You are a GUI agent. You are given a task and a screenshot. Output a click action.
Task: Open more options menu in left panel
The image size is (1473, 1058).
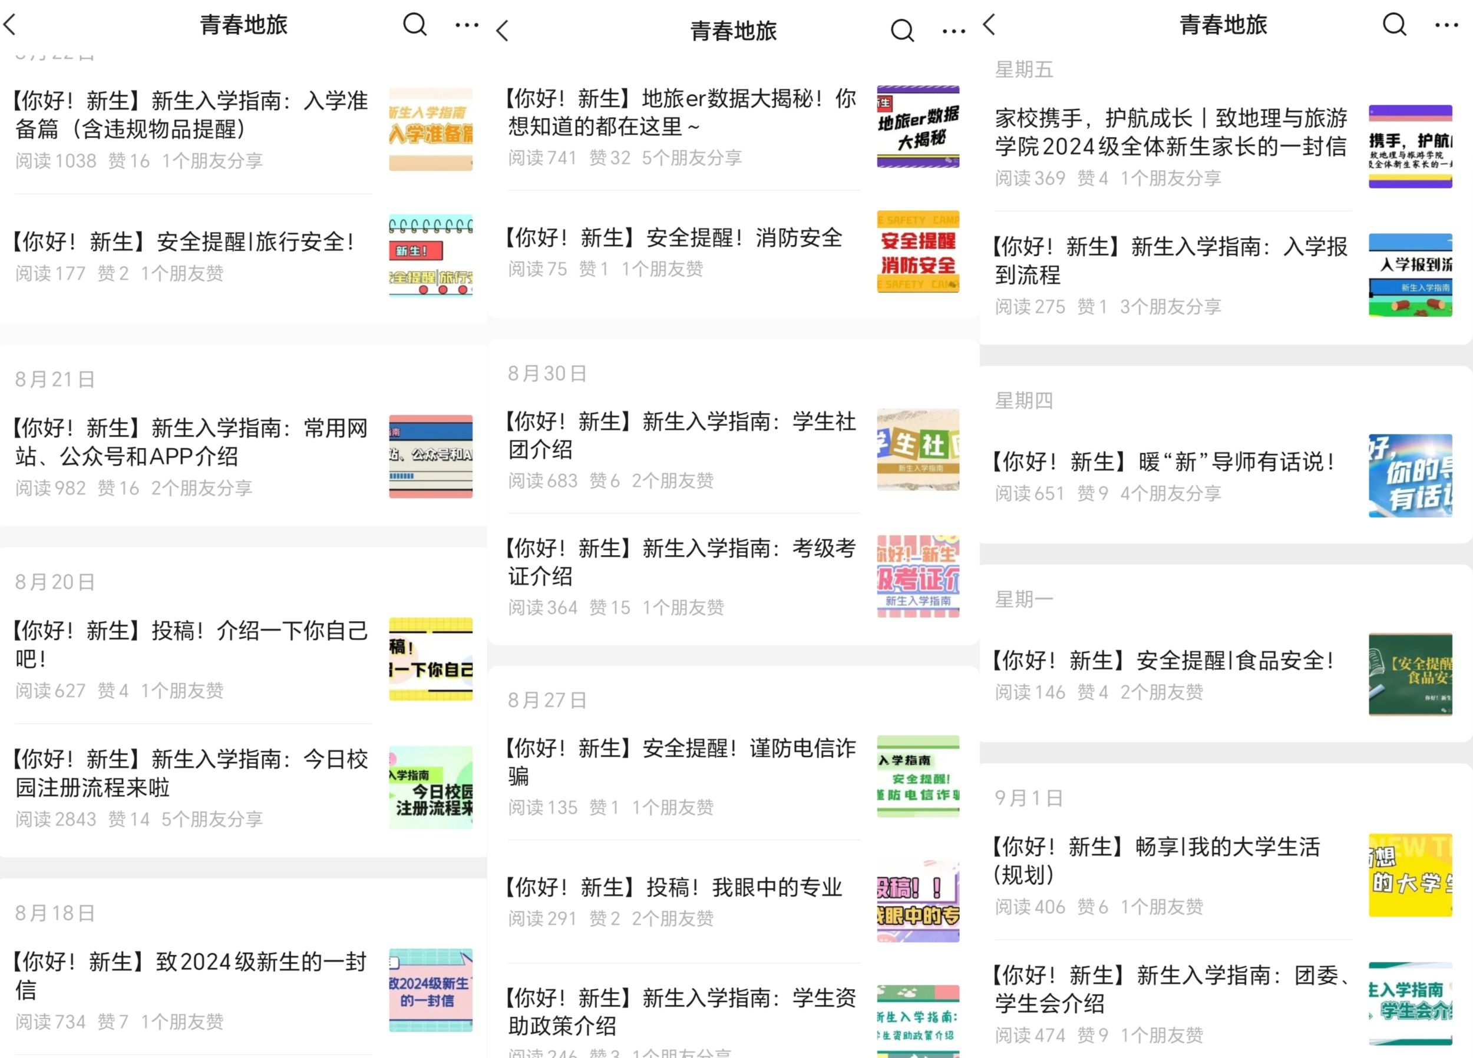pyautogui.click(x=466, y=25)
